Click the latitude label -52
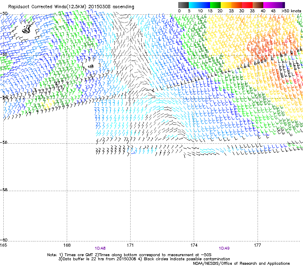Viewport: 303px width, 266px height. [4, 54]
